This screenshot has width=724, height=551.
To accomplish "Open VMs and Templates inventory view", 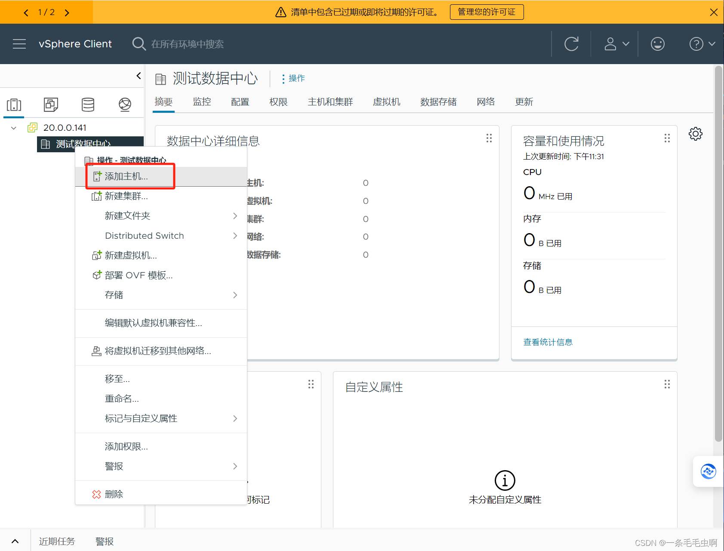I will (51, 105).
